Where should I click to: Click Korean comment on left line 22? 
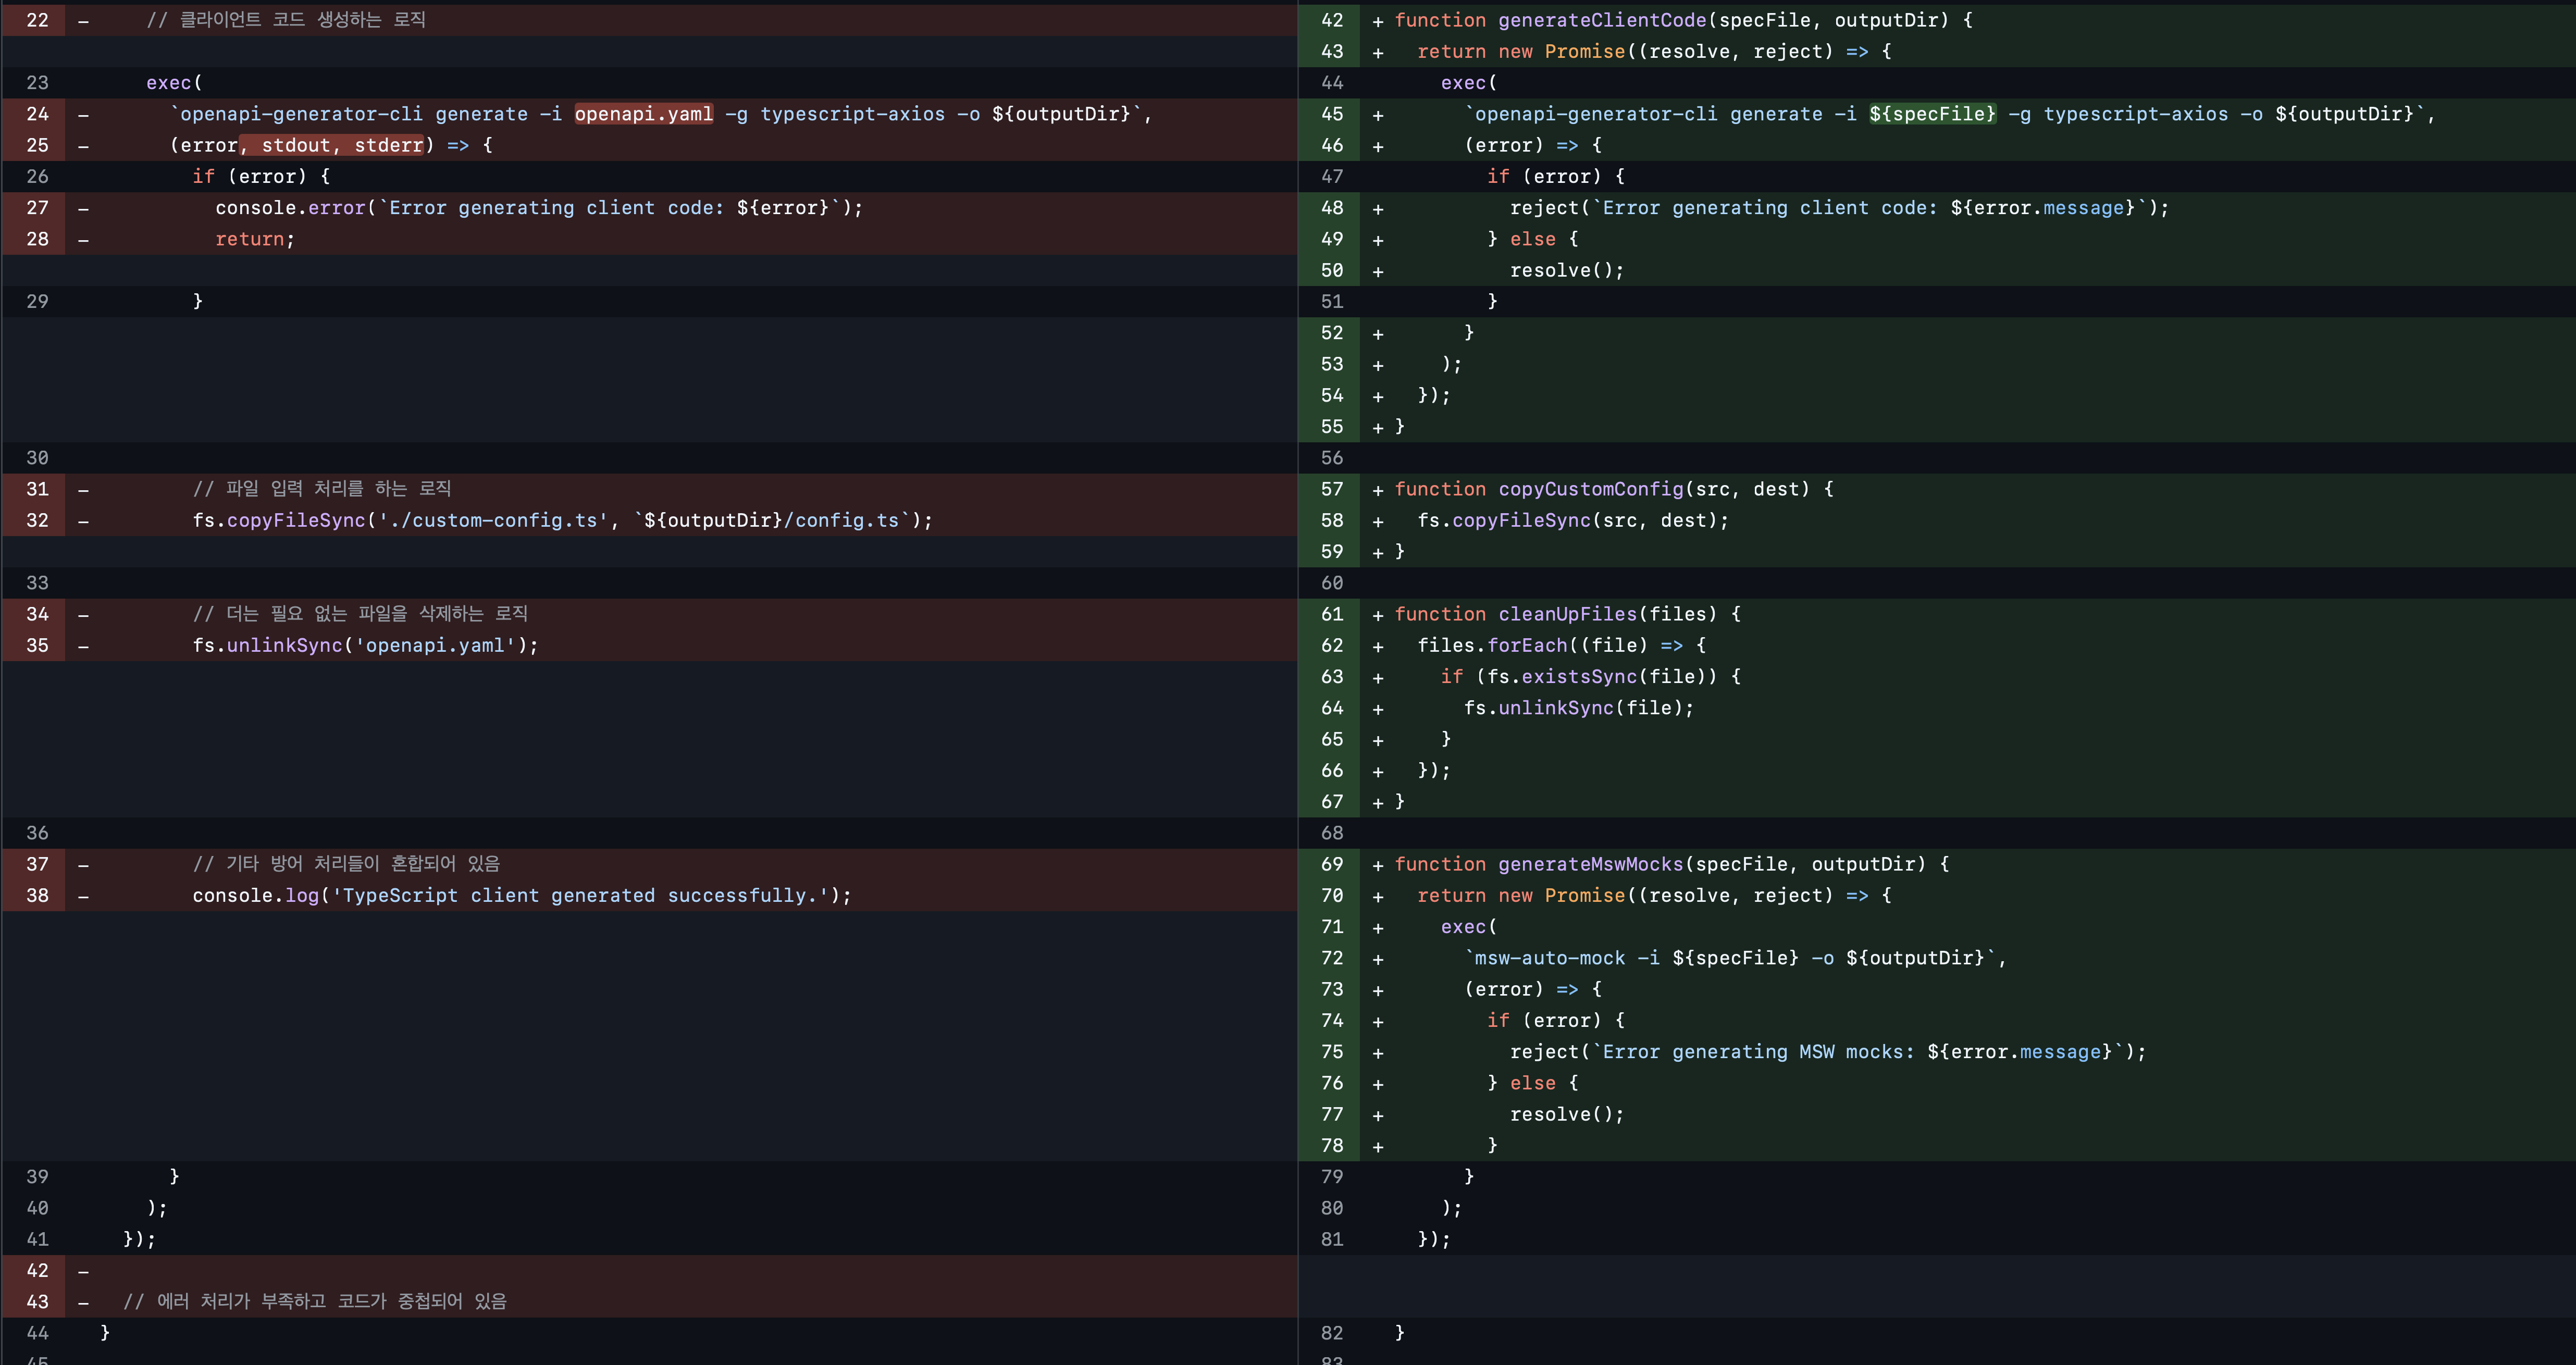coord(286,19)
